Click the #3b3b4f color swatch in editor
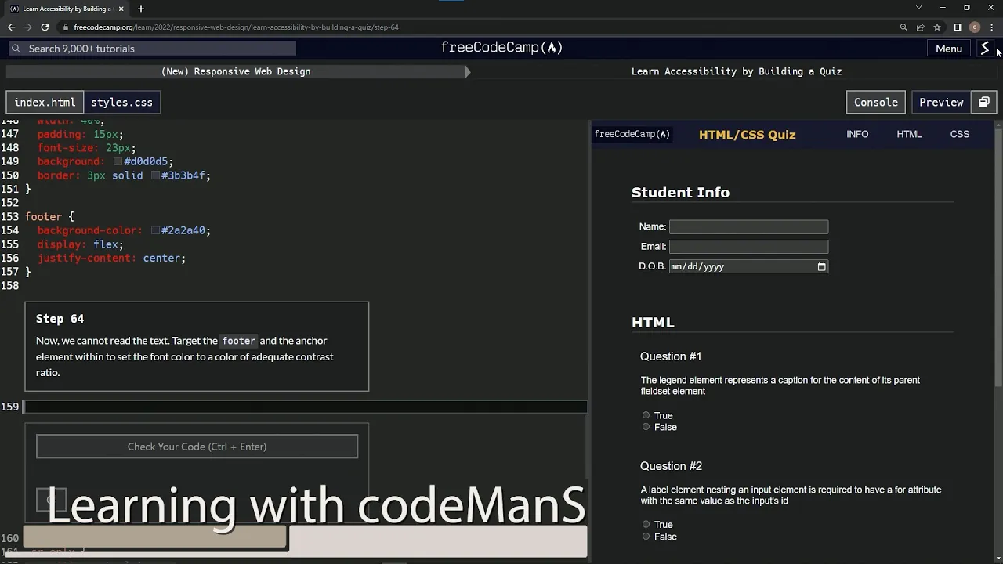Image resolution: width=1003 pixels, height=564 pixels. 155,176
